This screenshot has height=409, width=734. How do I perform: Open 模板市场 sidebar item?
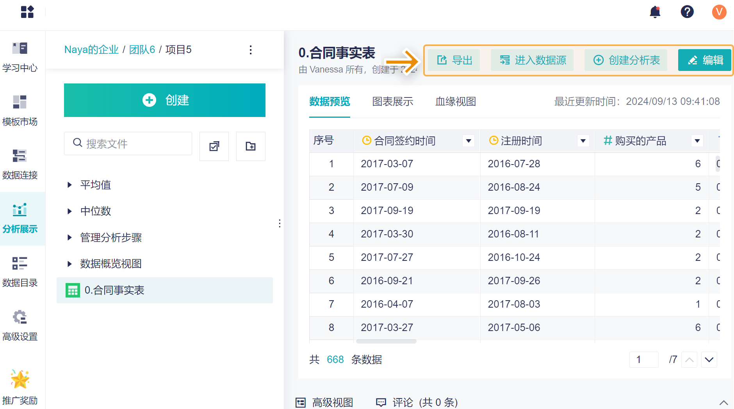20,111
